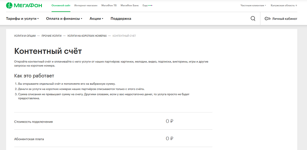The image size is (307, 150).
Task: Change region Калужская область
Action: tap(284, 5)
